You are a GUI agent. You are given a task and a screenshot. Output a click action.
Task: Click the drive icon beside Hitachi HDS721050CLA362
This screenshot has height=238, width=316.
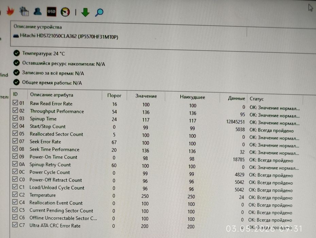pos(16,36)
